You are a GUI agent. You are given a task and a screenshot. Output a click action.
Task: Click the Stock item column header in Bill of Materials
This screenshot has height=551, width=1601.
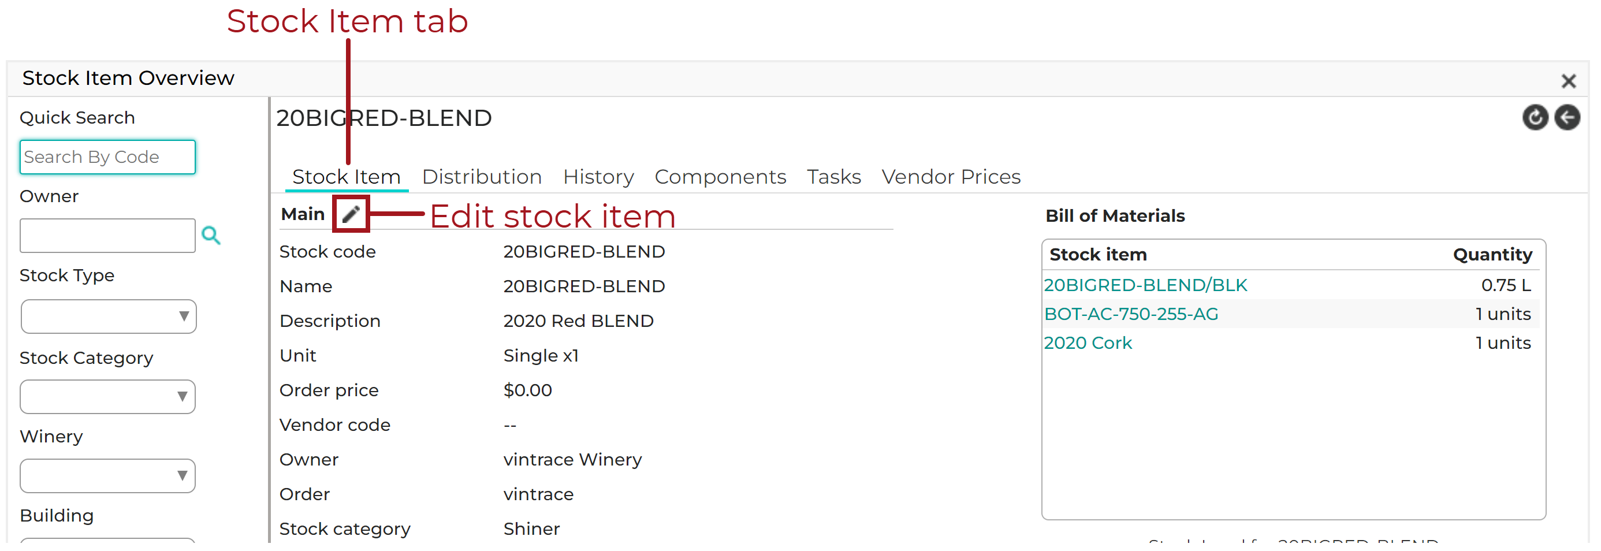click(x=1097, y=254)
